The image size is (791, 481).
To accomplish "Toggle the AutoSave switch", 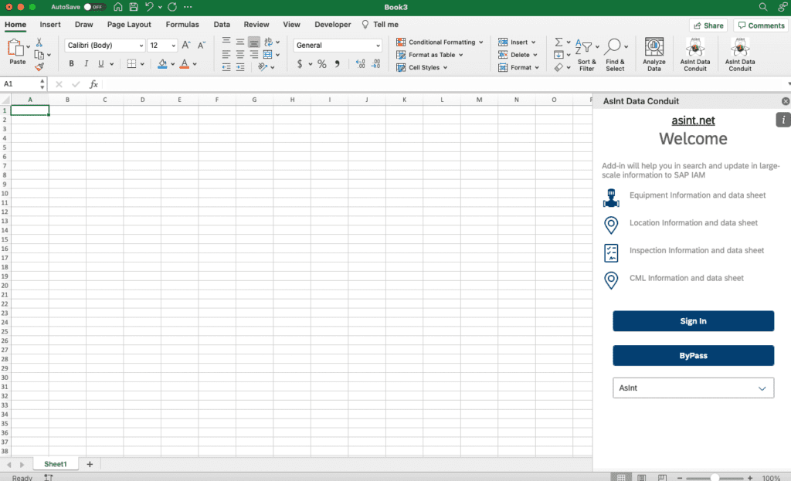I will click(94, 7).
